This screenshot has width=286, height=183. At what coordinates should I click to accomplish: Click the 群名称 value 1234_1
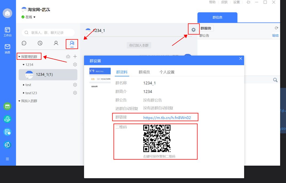(149, 83)
